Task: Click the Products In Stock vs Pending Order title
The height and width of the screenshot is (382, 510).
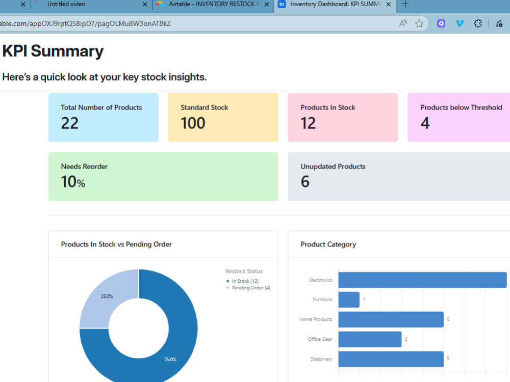Action: click(x=116, y=244)
